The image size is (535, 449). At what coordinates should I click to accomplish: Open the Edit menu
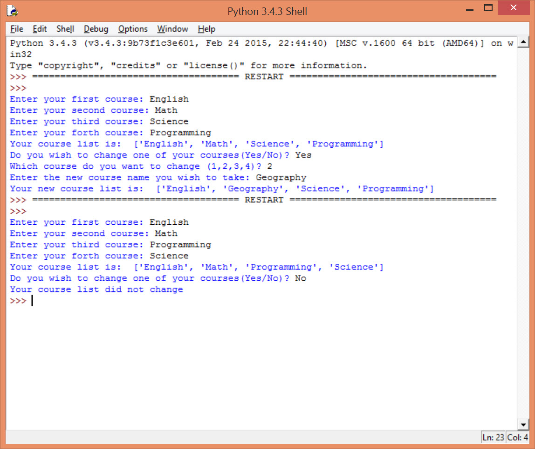[x=40, y=29]
